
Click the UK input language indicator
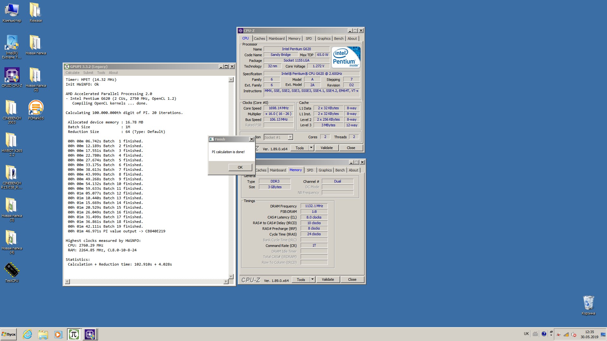pyautogui.click(x=526, y=334)
